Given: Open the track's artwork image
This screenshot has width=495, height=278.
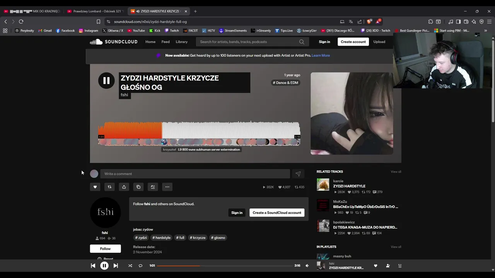Looking at the screenshot, I should (x=352, y=114).
